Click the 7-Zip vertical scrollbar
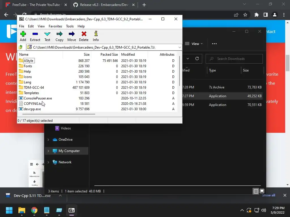The image size is (290, 217). (179, 71)
